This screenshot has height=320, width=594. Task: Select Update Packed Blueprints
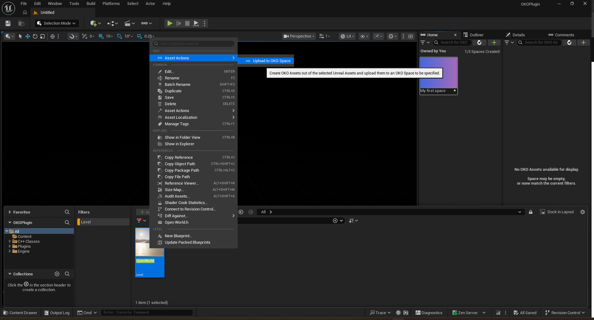tap(193, 242)
